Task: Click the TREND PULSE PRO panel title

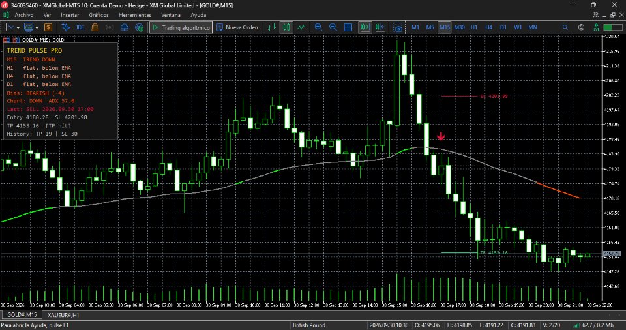Action: point(35,51)
